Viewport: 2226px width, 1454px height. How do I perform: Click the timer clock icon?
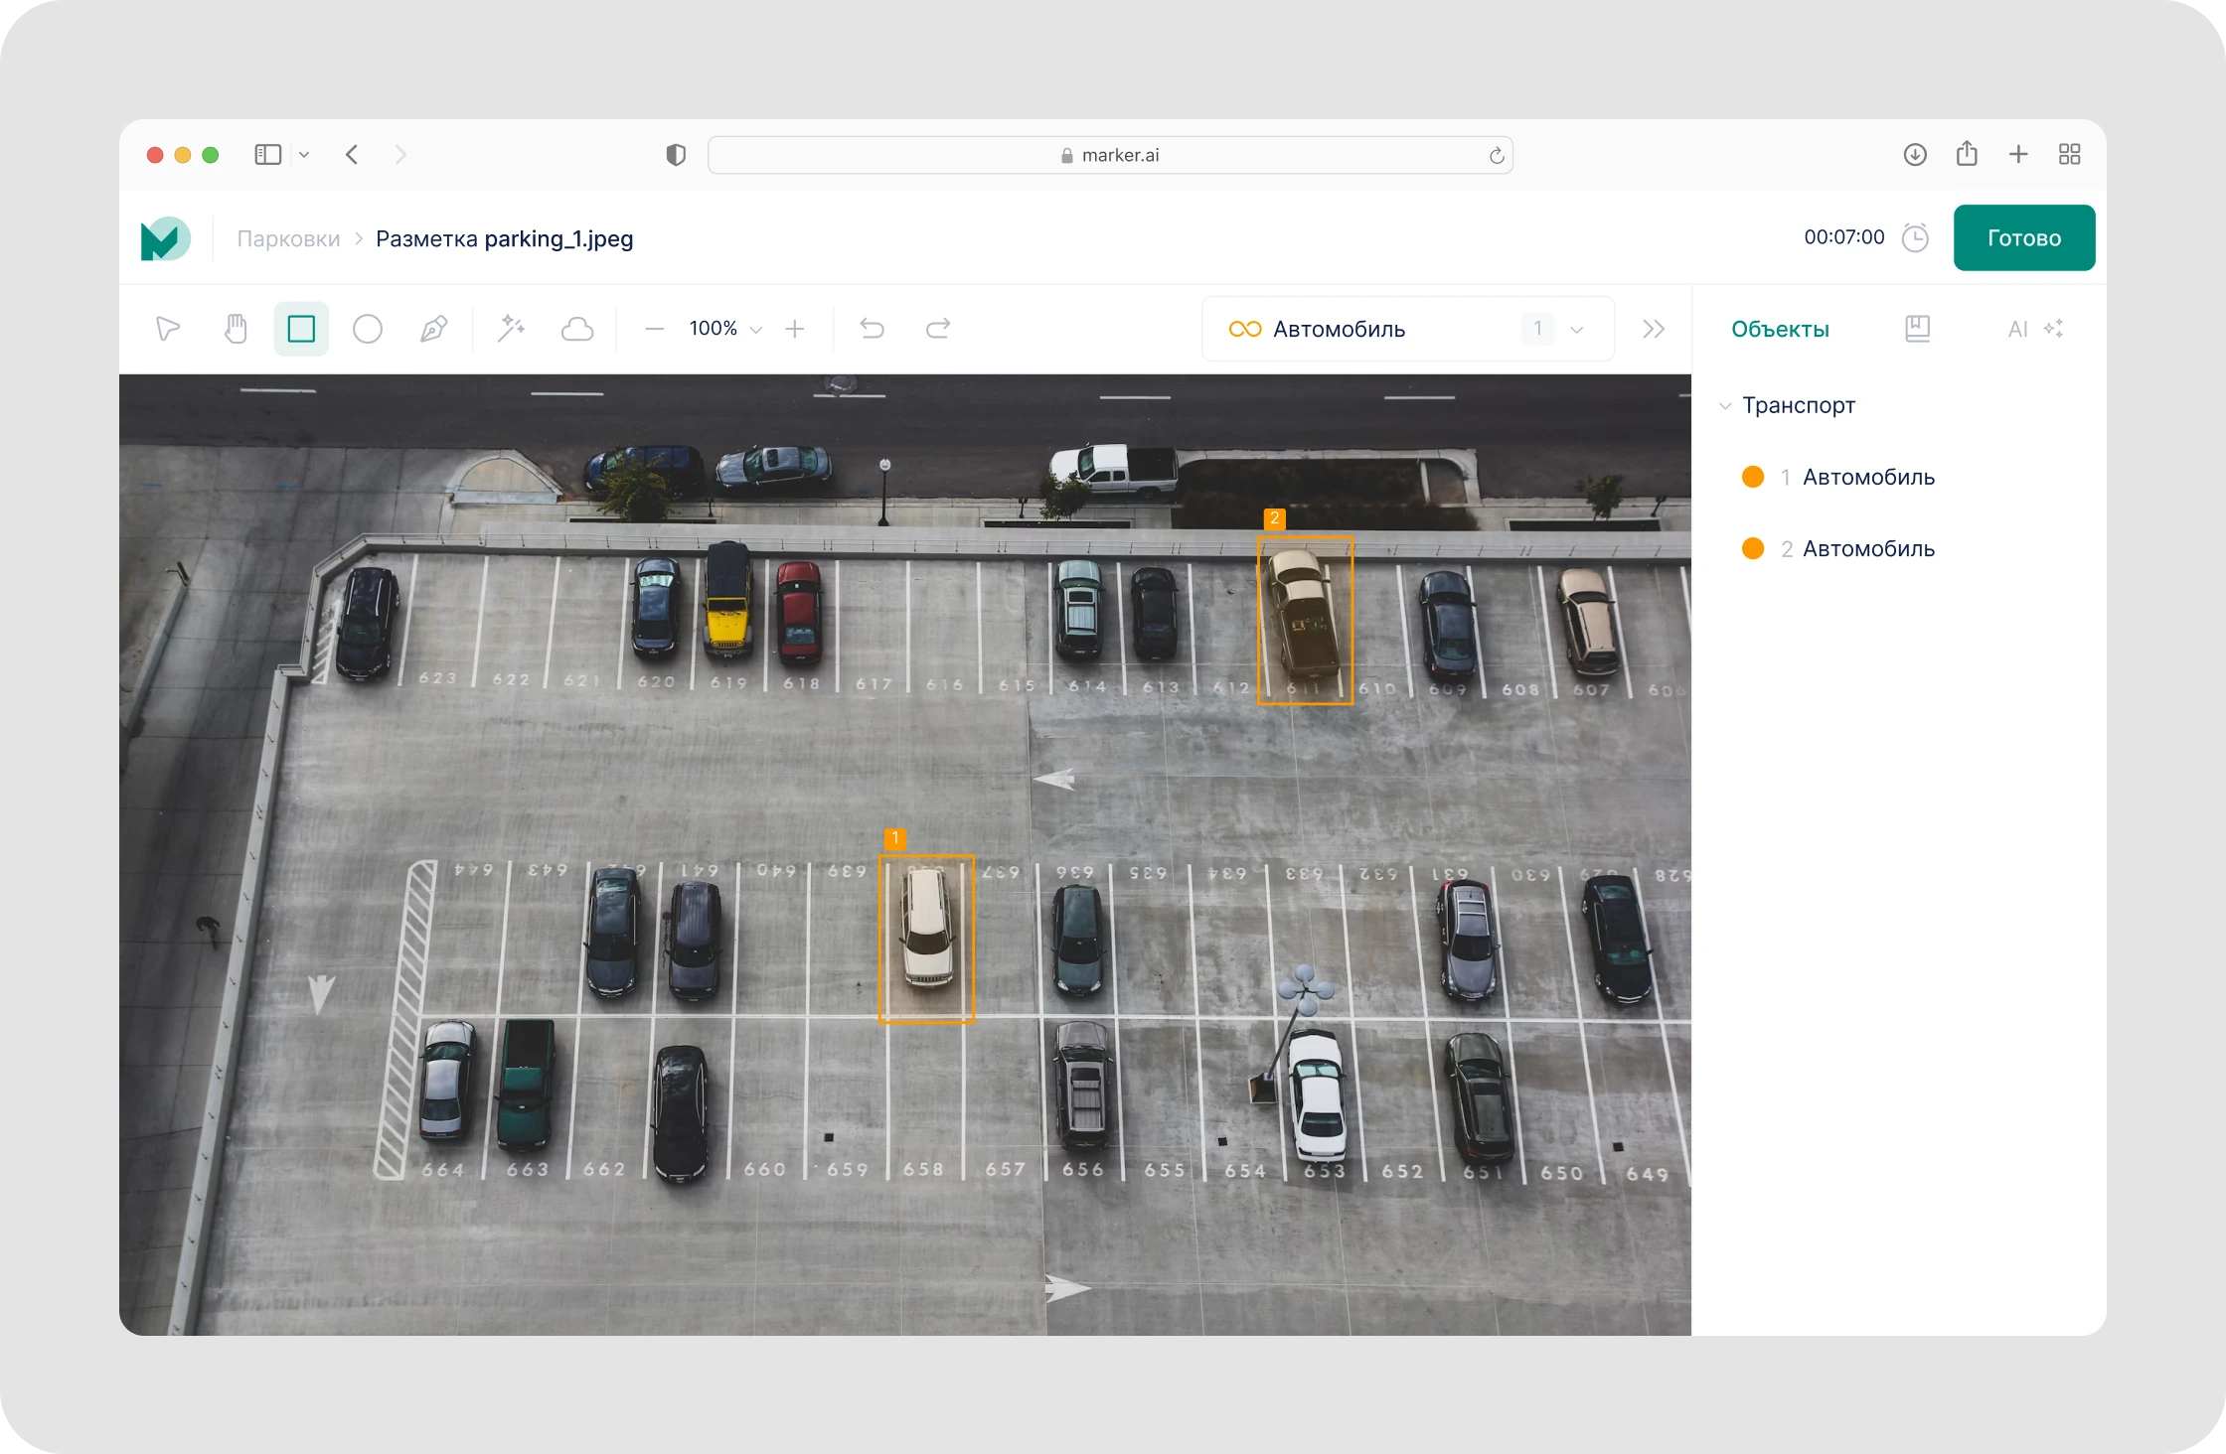coord(1915,237)
